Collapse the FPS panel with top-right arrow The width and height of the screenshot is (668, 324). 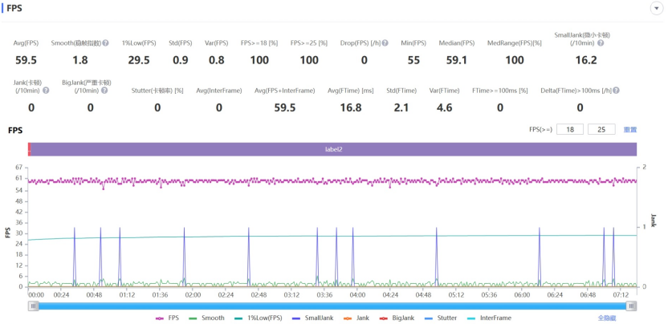point(656,7)
